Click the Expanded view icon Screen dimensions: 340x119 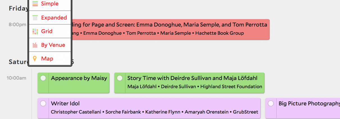[35, 18]
